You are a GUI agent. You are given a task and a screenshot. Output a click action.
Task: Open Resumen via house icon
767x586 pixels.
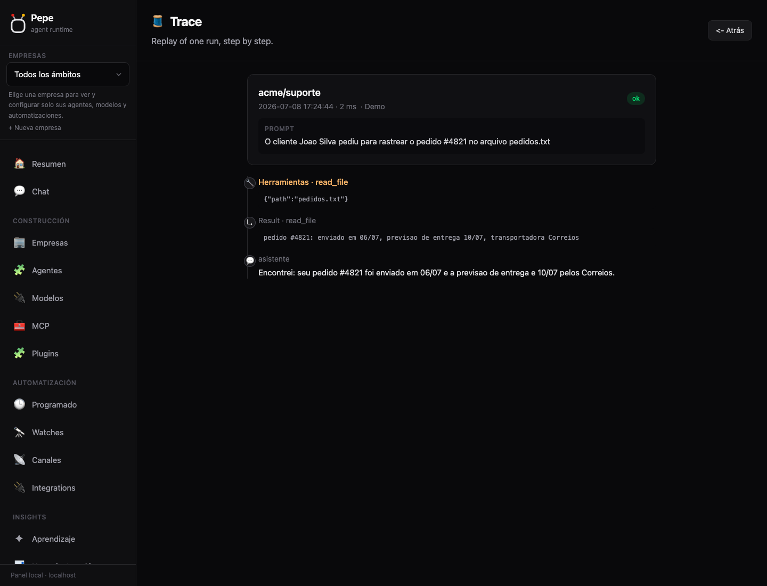20,164
